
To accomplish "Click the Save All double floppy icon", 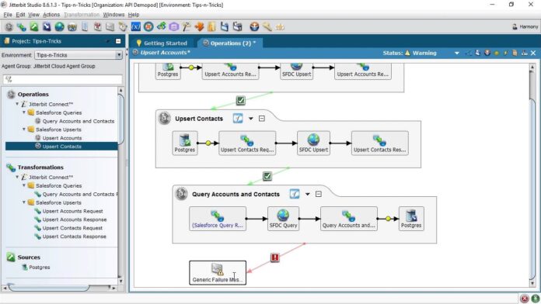I will pos(237,26).
